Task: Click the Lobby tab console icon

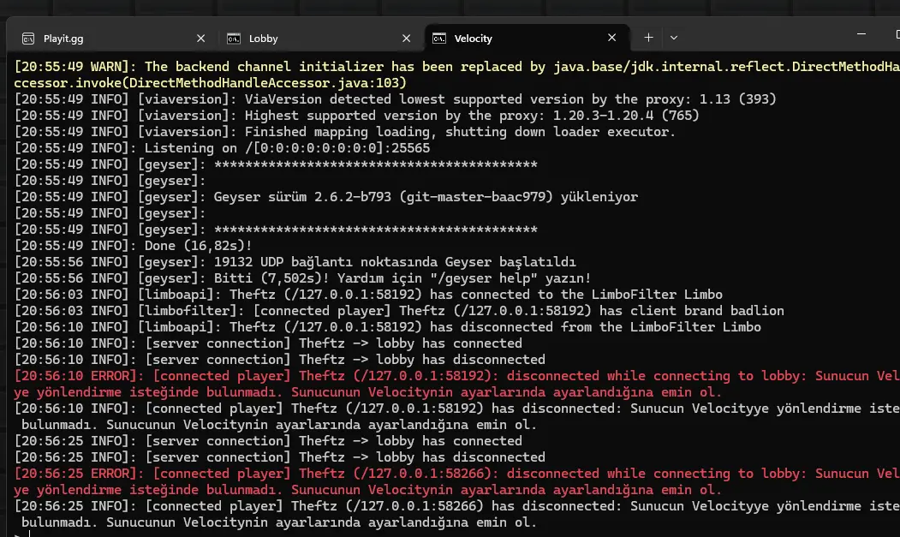Action: 234,39
